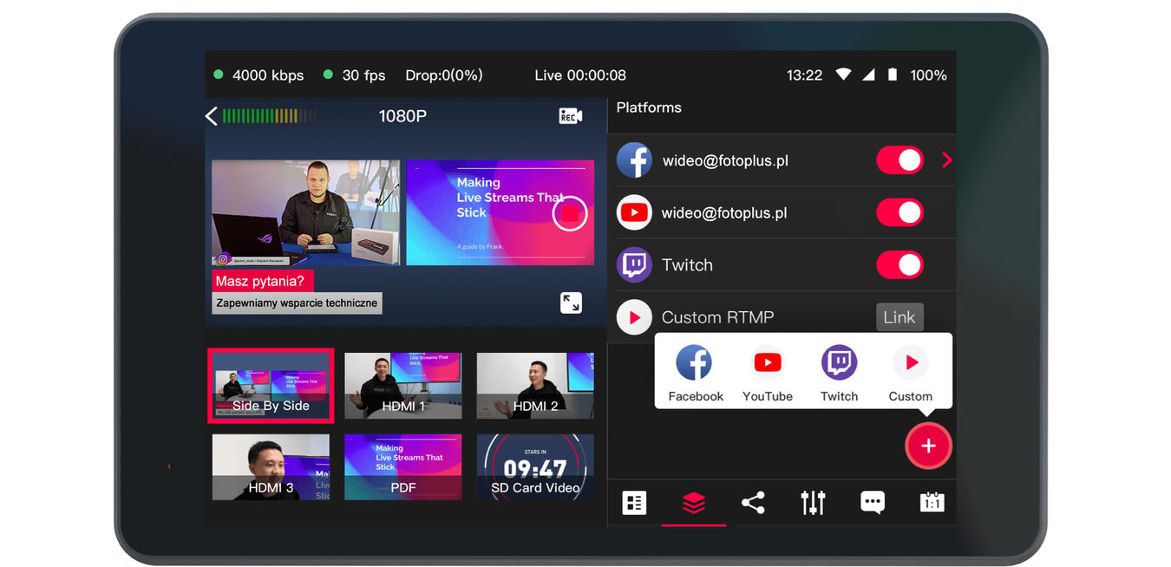Tap the Custom RTMP label

[x=718, y=317]
